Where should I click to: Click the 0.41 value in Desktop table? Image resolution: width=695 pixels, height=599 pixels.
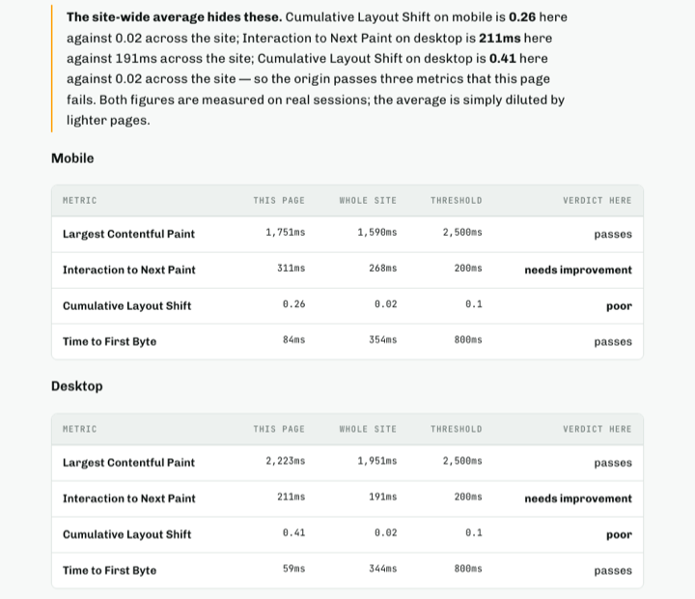click(293, 533)
